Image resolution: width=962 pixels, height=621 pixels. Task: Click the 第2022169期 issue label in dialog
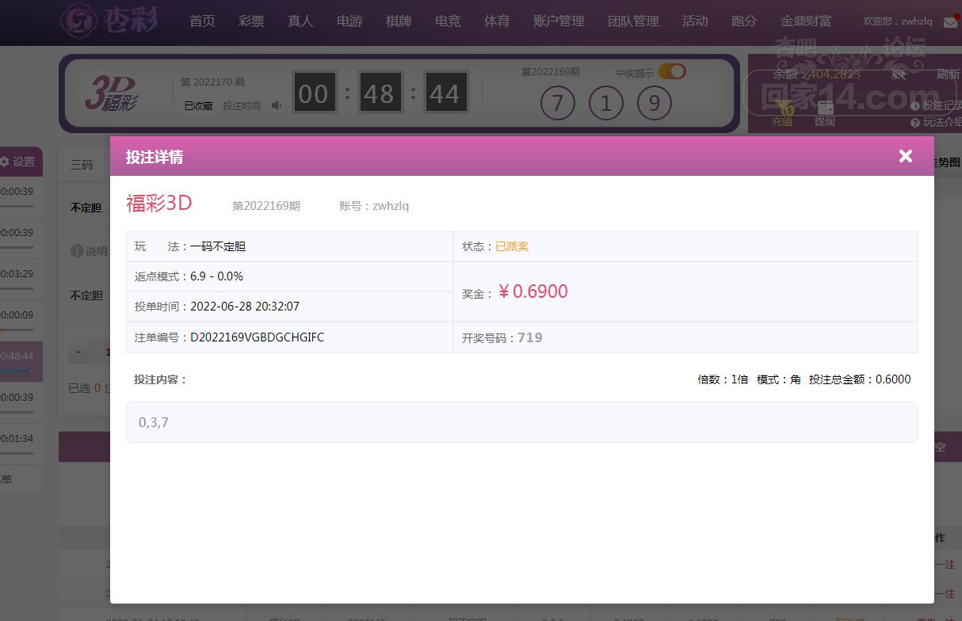[x=266, y=206]
